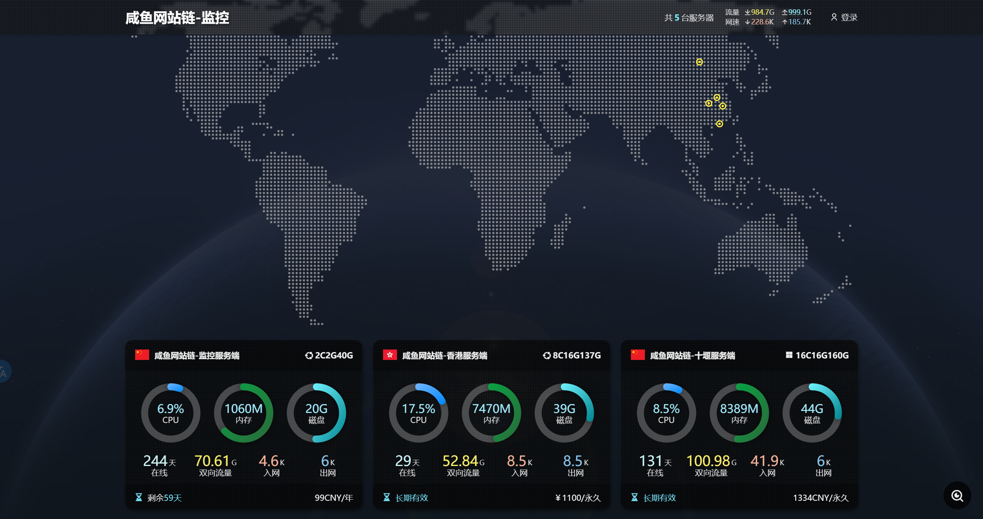Click the 长期有效 label on 香港 card
Image resolution: width=983 pixels, height=519 pixels.
click(411, 498)
